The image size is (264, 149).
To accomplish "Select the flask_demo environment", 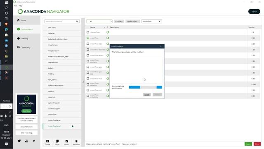I will click(x=62, y=79).
